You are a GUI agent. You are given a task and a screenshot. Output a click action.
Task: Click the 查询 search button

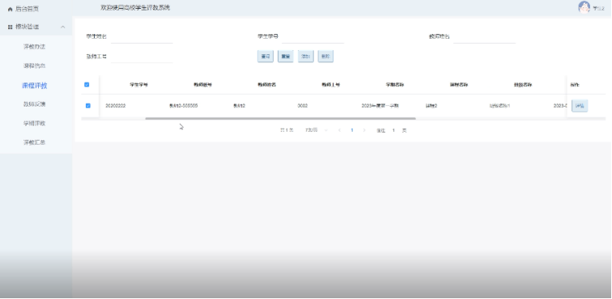(266, 57)
